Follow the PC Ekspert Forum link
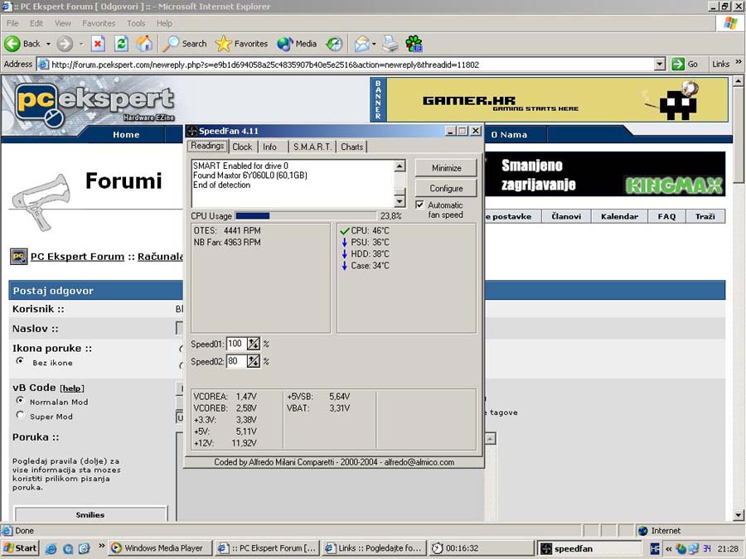 [77, 257]
